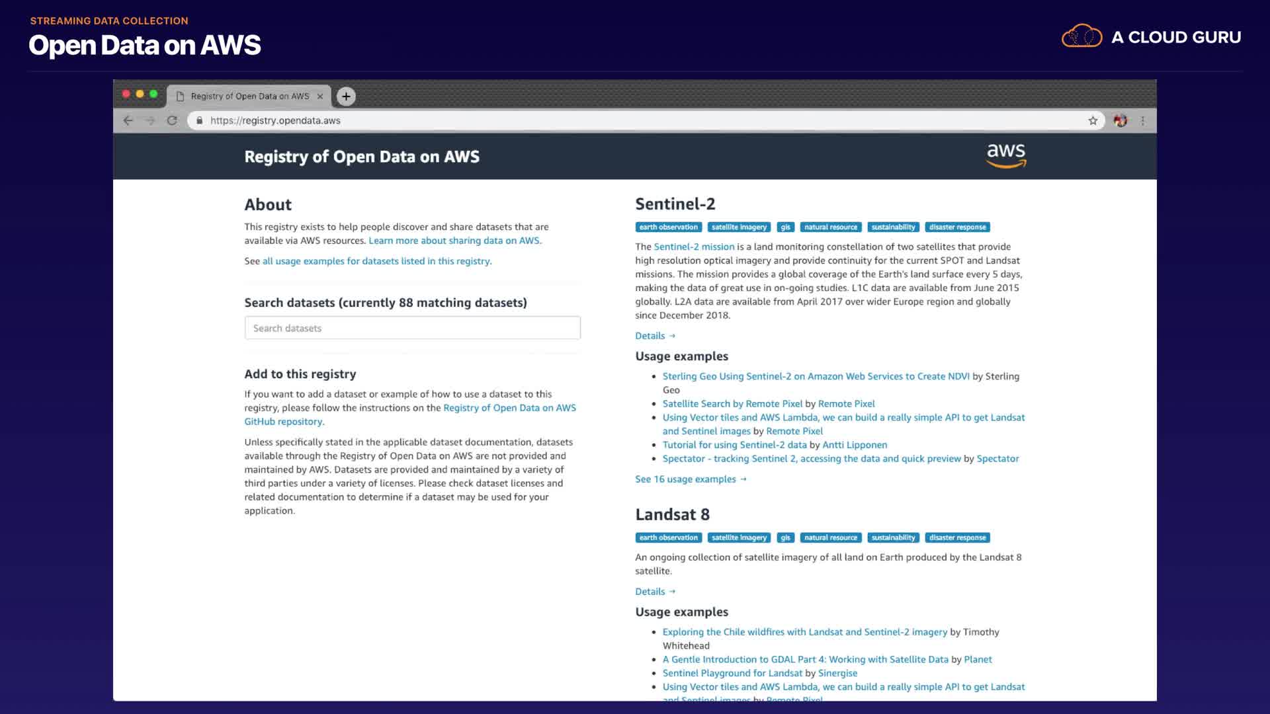Reload the page with refresh icon

(172, 120)
